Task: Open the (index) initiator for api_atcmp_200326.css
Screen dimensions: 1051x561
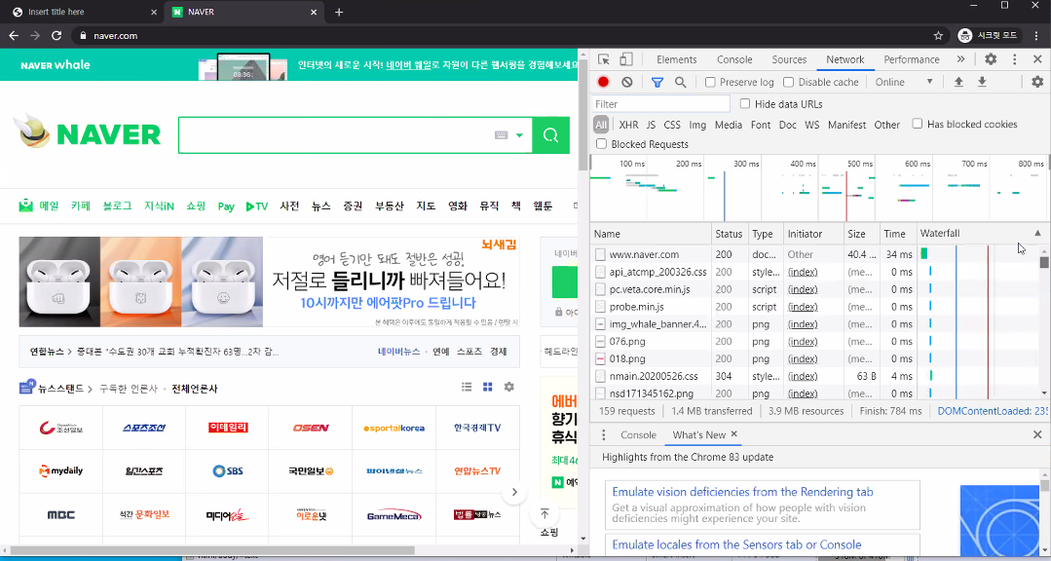Action: tap(803, 272)
